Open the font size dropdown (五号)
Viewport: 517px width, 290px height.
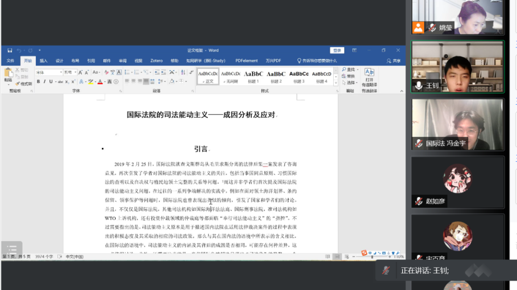coord(74,72)
